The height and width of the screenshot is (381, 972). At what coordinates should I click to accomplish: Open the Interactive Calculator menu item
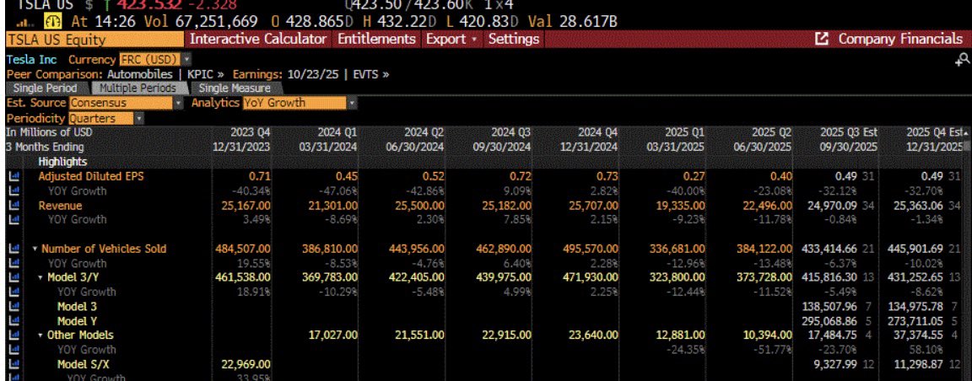(x=258, y=39)
